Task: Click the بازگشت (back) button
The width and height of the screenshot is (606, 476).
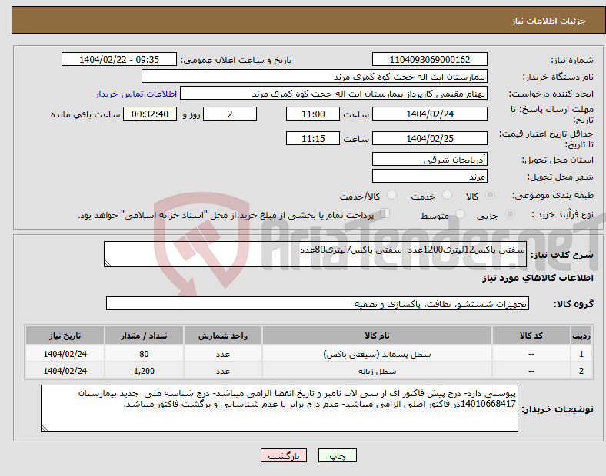Action: [284, 455]
